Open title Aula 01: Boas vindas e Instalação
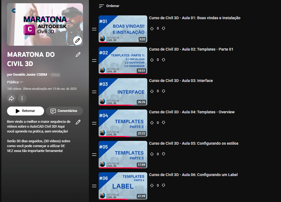The image size is (281, 202). pos(195,18)
